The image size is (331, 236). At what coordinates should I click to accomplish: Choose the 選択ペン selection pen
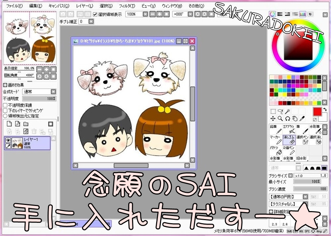[x=302, y=140]
